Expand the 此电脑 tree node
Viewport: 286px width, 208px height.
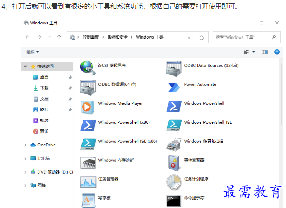click(x=25, y=159)
